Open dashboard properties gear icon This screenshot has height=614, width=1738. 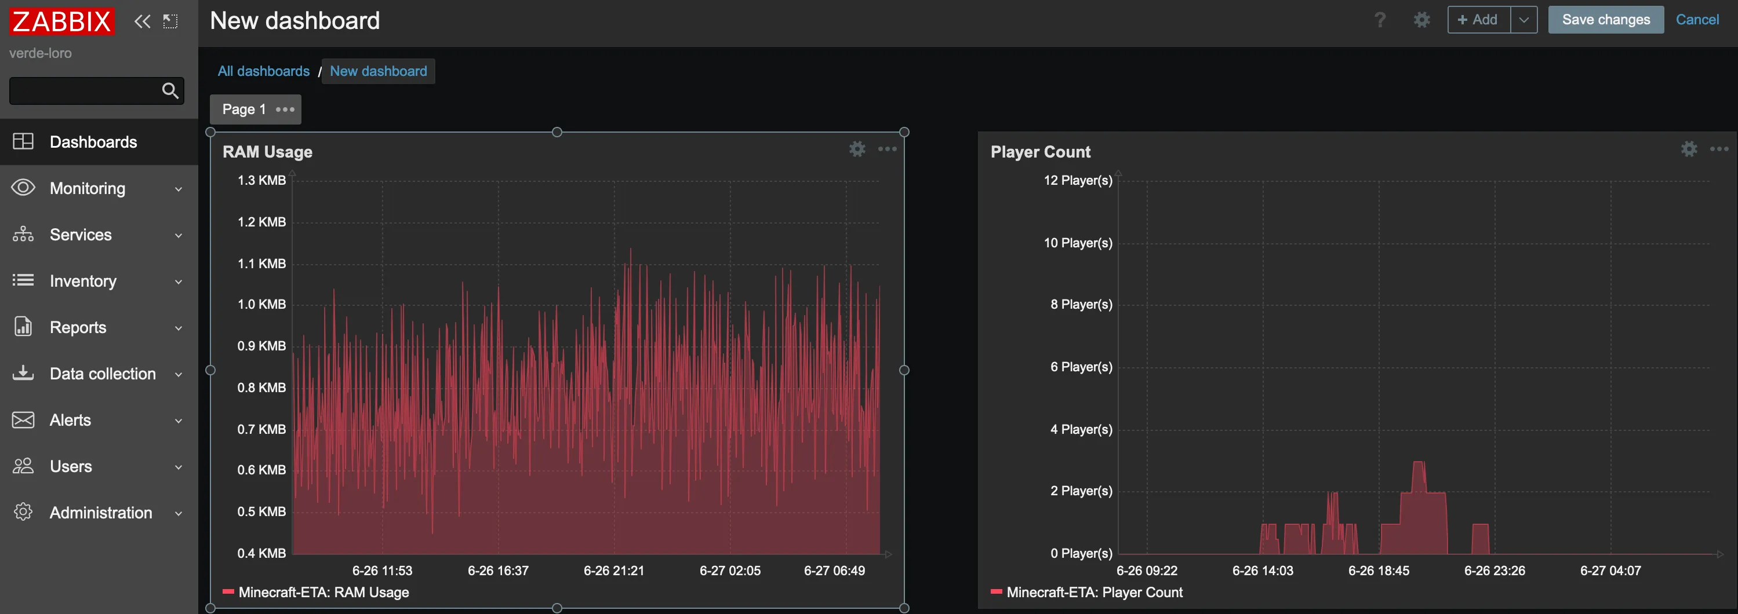pyautogui.click(x=1421, y=20)
